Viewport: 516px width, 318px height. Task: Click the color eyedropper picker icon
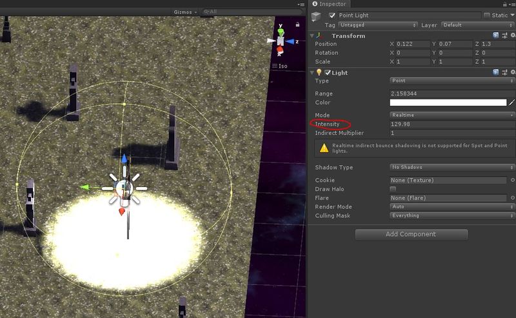click(x=511, y=103)
